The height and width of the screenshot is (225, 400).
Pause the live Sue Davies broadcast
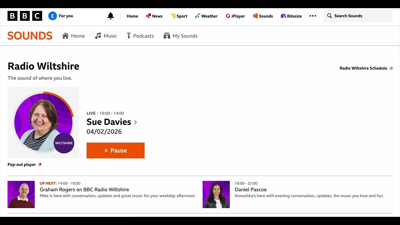point(116,151)
